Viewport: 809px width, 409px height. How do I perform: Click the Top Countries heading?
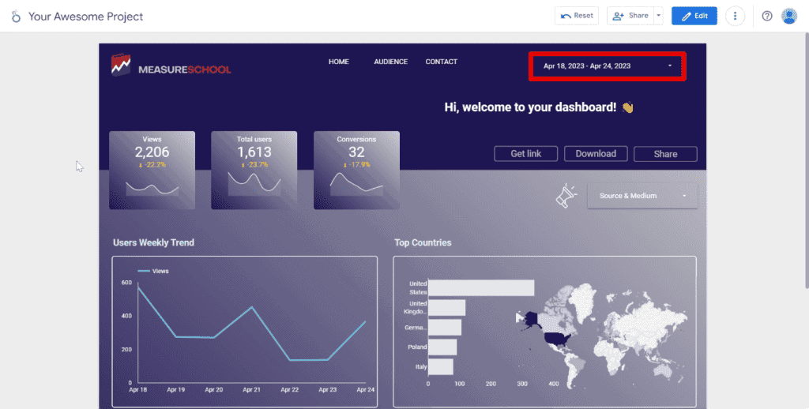[x=423, y=242]
